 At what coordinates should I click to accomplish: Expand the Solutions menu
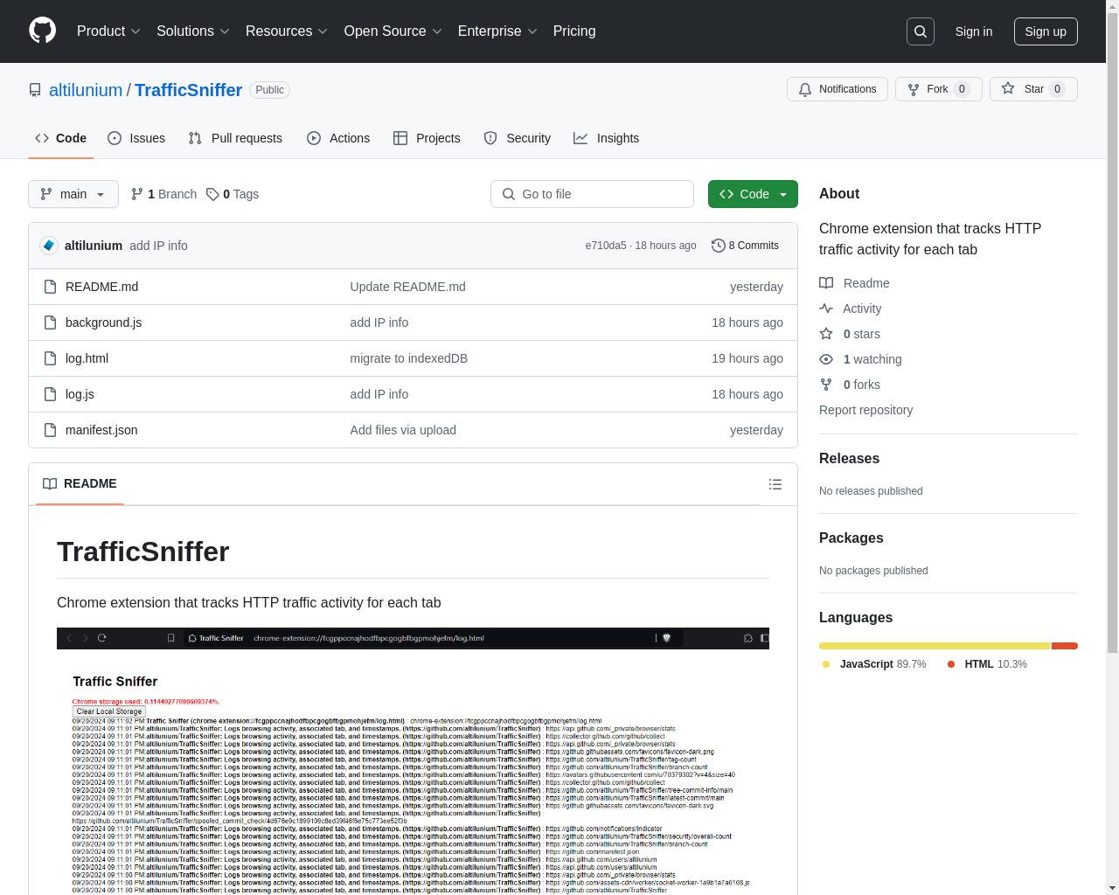pyautogui.click(x=193, y=31)
